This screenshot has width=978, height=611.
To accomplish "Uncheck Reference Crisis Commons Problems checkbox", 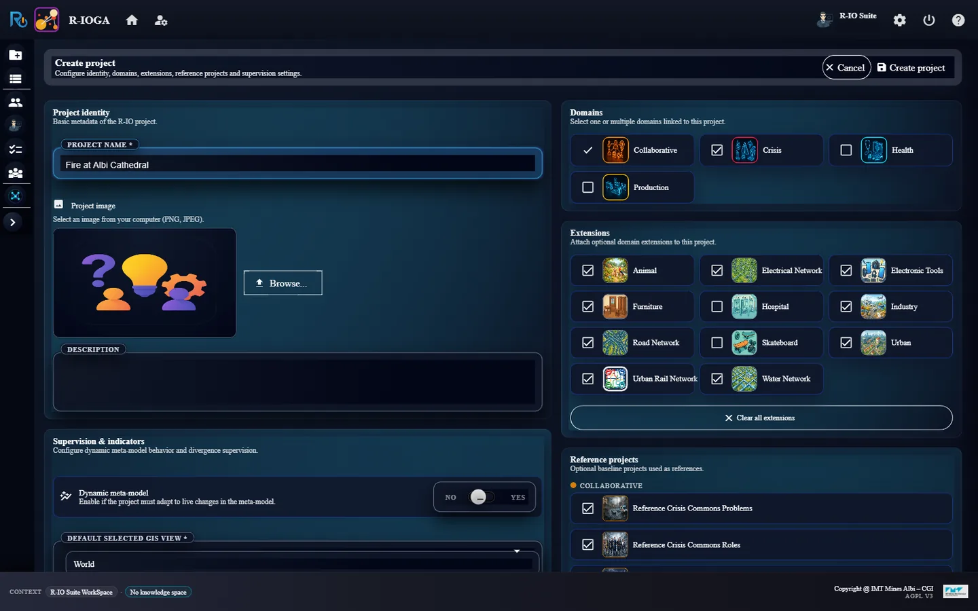I will pos(588,508).
